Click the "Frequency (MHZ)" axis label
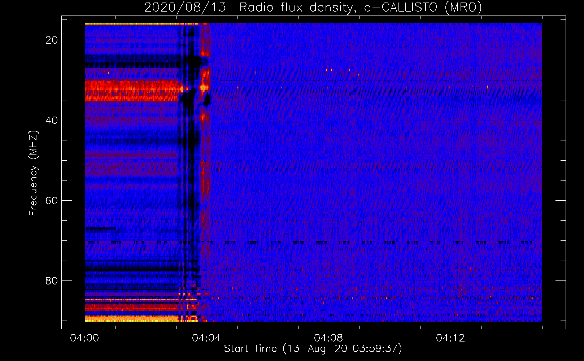 click(33, 174)
